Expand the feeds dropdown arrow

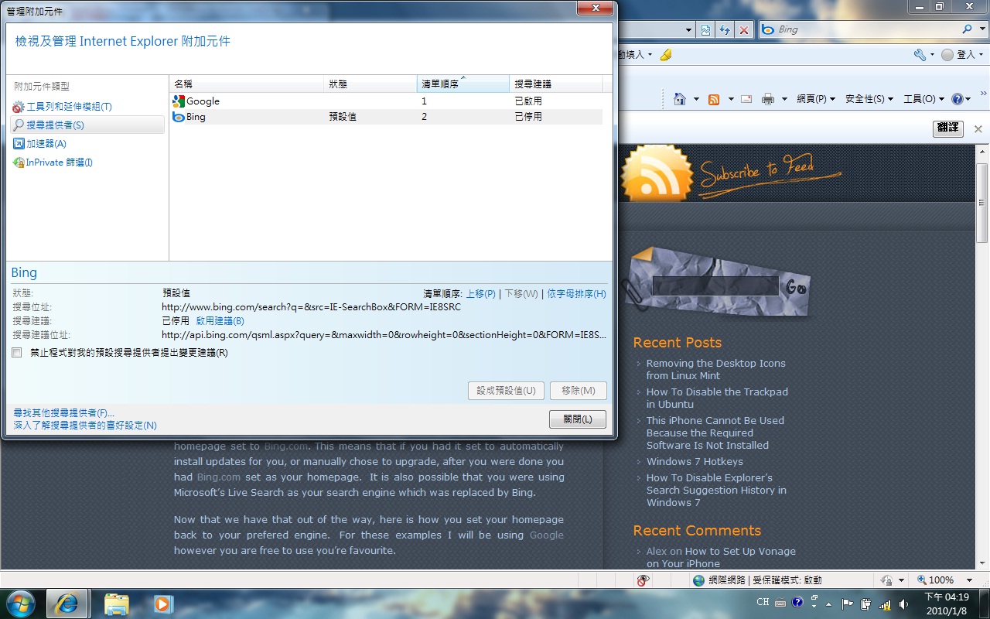coord(729,99)
